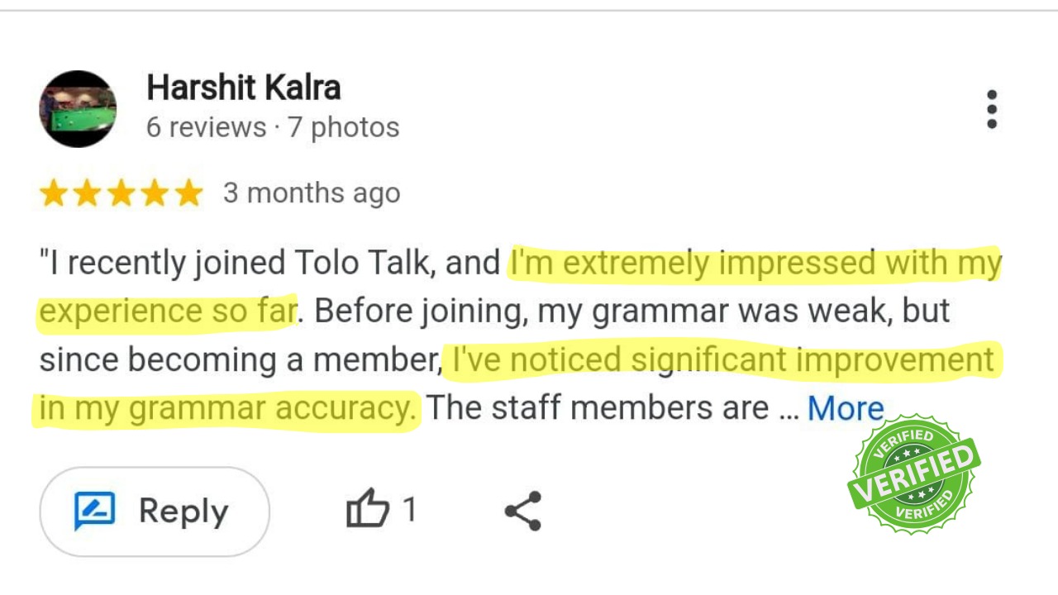1058x595 pixels.
Task: Open the Harshit Kalra reviewer name
Action: [x=243, y=88]
